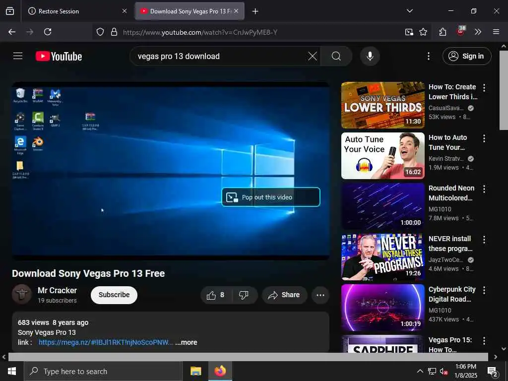Select Download Sony Vegas Pro tab

point(190,11)
